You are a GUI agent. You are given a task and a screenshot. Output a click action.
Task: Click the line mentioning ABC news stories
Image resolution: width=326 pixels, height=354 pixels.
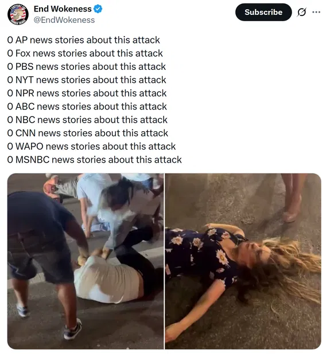point(87,107)
